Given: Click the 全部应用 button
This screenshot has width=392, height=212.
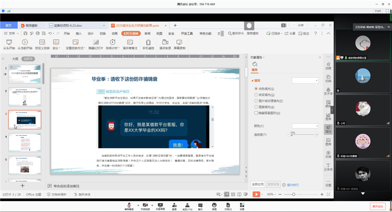Looking at the screenshot, I should click(258, 185).
